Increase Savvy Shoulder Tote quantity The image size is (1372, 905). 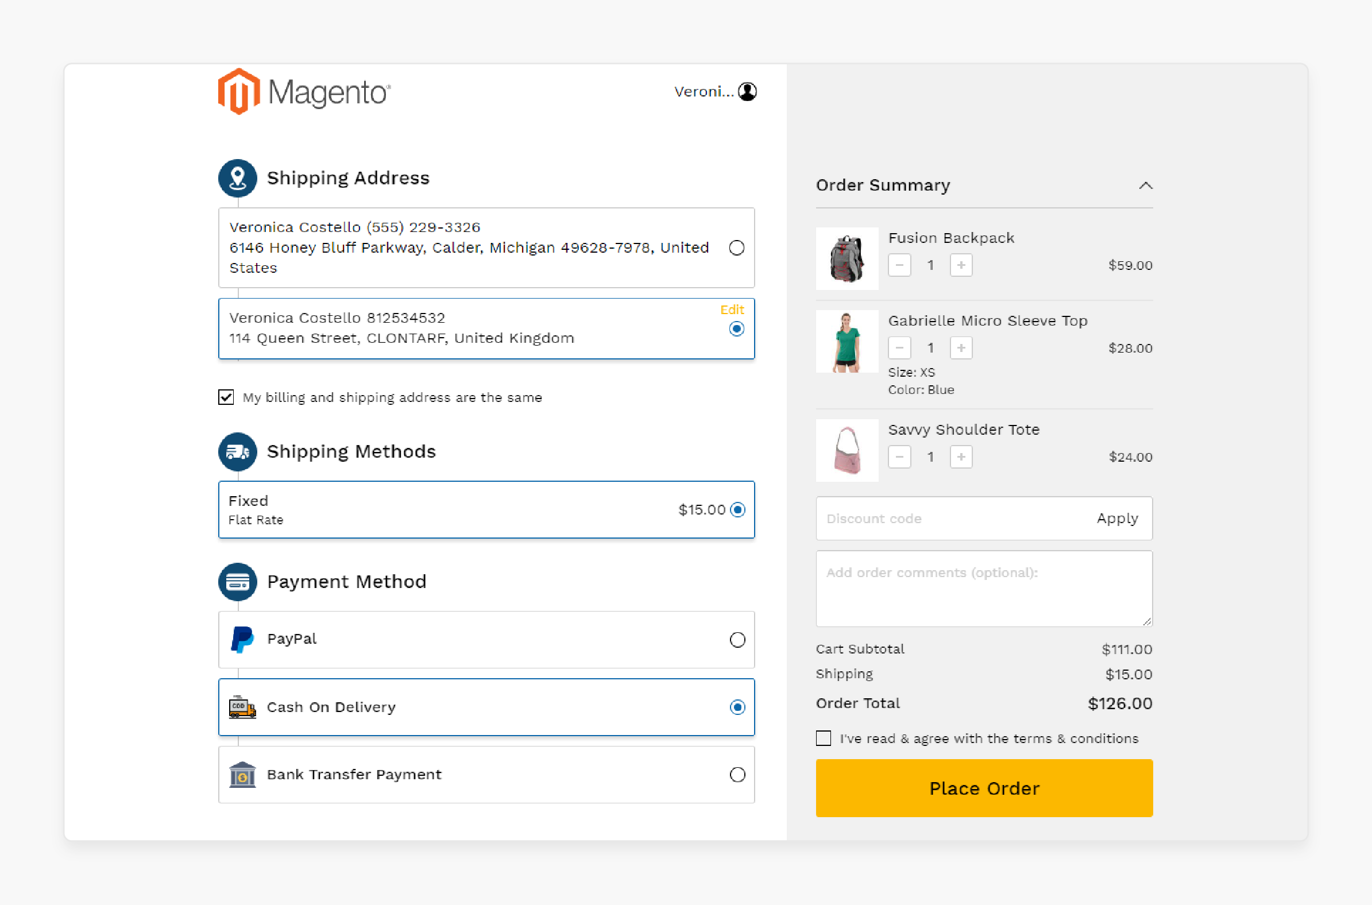click(961, 457)
